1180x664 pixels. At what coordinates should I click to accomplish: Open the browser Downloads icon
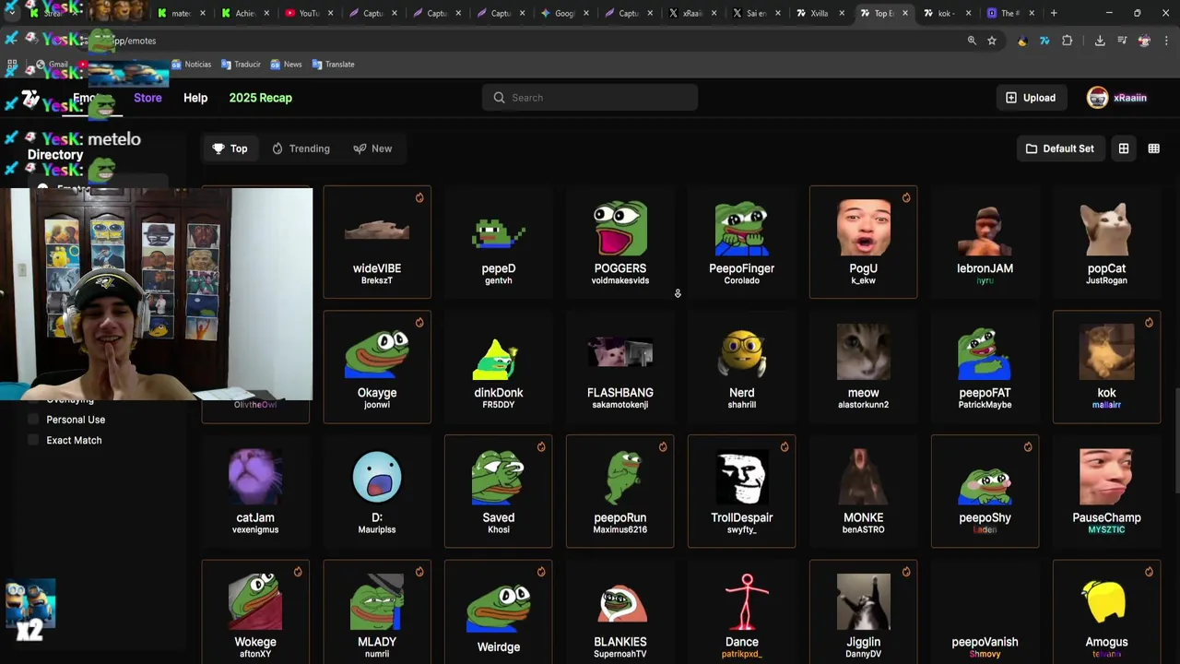tap(1100, 41)
